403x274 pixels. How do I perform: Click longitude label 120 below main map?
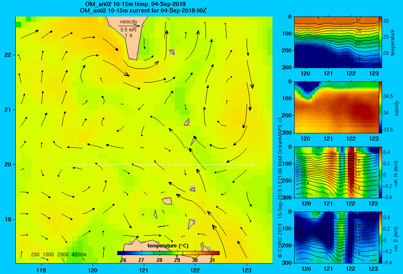tap(93, 270)
